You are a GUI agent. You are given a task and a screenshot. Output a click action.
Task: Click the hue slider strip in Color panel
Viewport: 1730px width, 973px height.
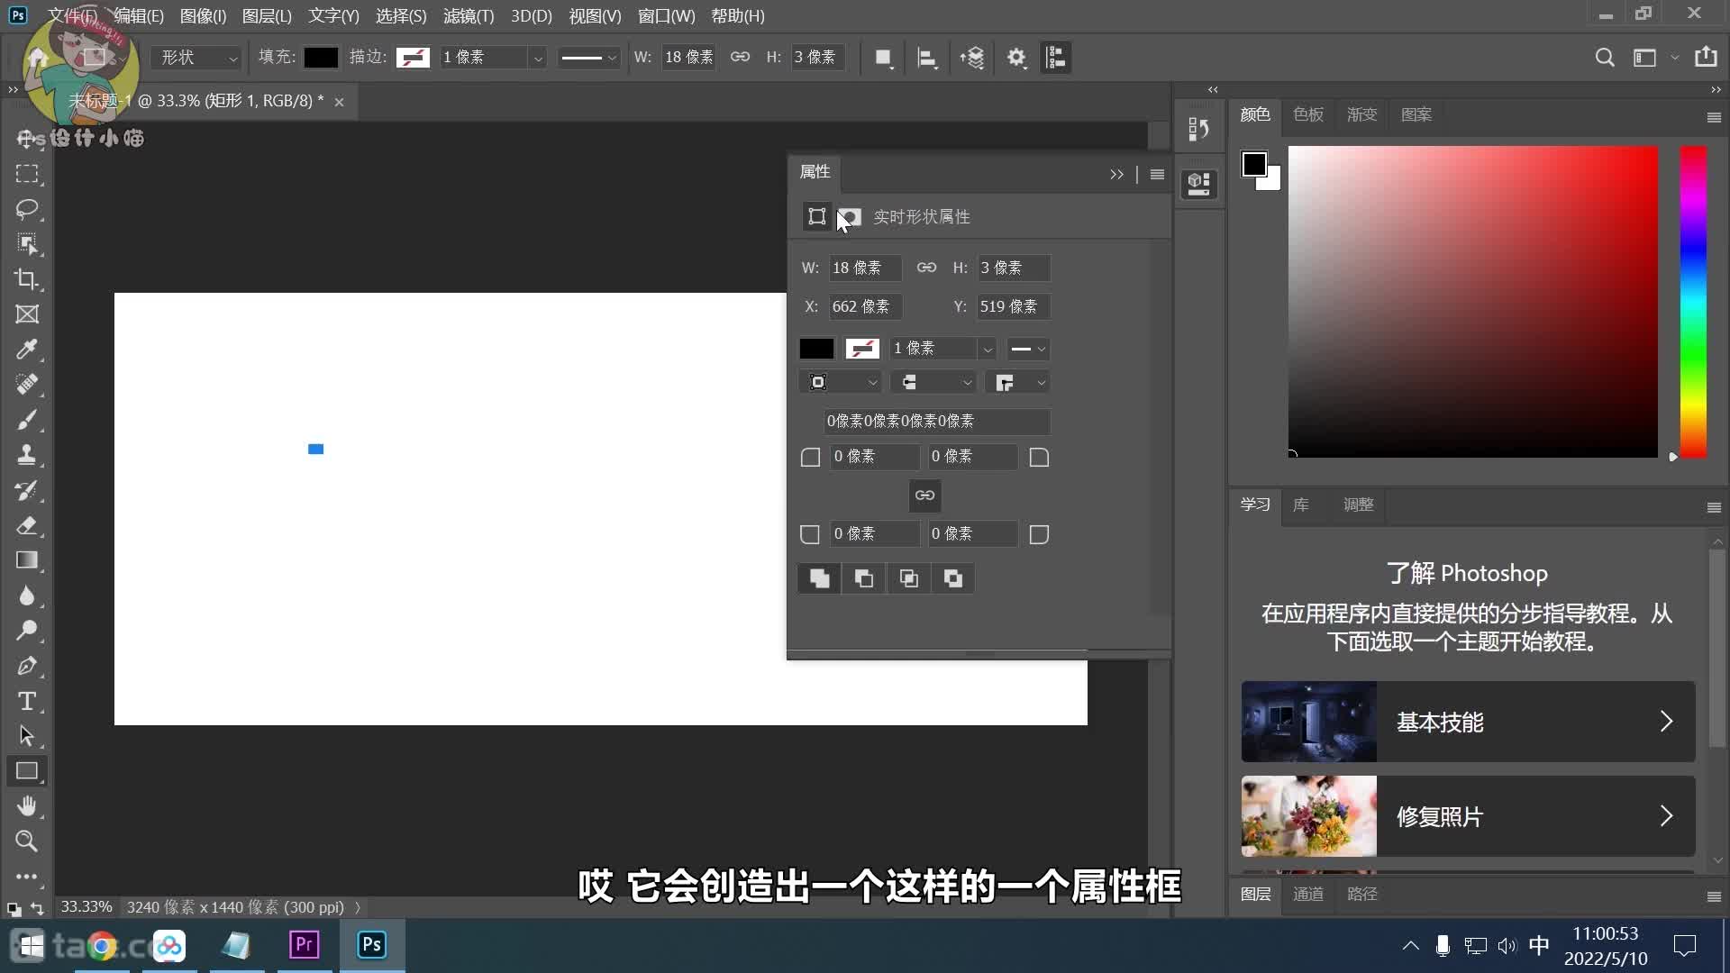pyautogui.click(x=1693, y=302)
